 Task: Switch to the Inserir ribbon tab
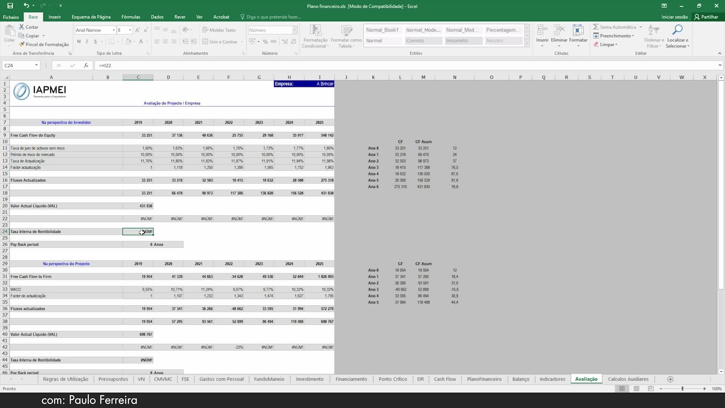pos(54,17)
